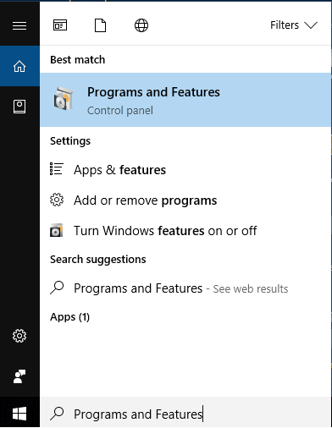Open Turn Windows features on or off
The height and width of the screenshot is (428, 332).
coord(185,231)
